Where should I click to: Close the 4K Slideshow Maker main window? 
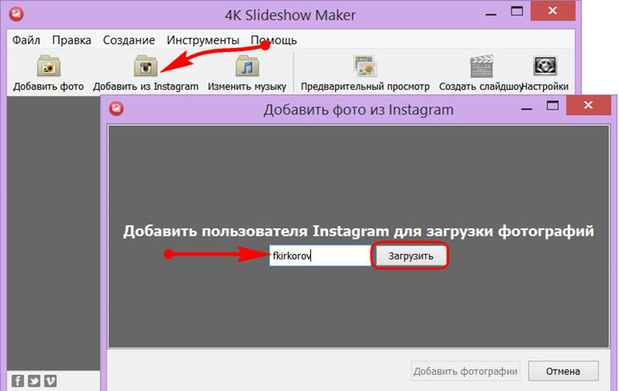[552, 10]
